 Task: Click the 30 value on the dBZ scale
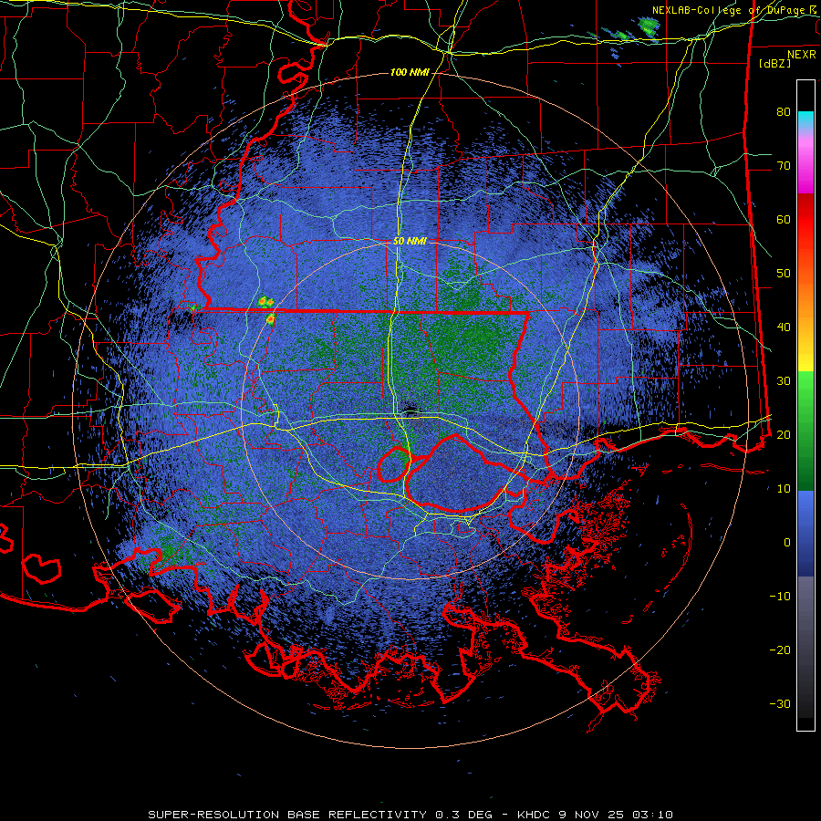coord(784,380)
